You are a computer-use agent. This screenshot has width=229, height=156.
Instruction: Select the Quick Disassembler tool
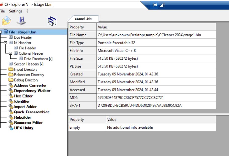coord(31,112)
